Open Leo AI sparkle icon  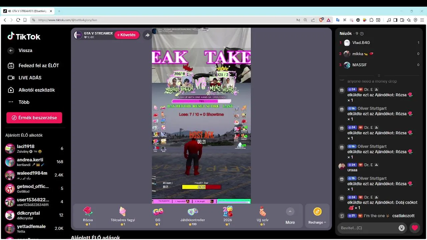pyautogui.click(x=409, y=20)
